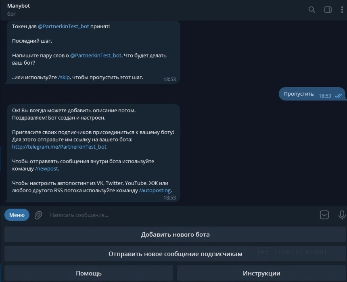
Task: Click 18:53 timestamp of the /skip message
Action: 169,79
